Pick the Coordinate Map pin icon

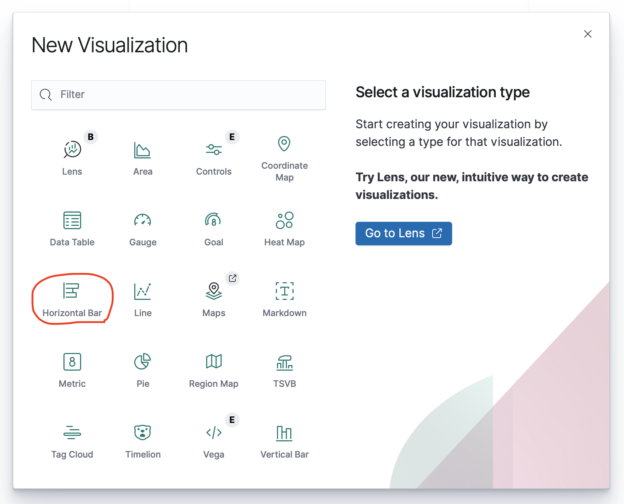point(284,144)
